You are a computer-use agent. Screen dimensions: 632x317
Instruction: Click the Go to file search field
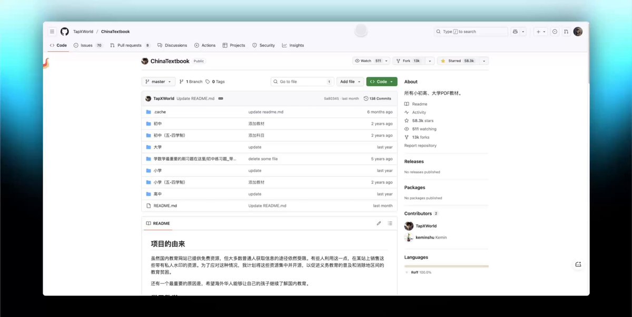(x=301, y=81)
